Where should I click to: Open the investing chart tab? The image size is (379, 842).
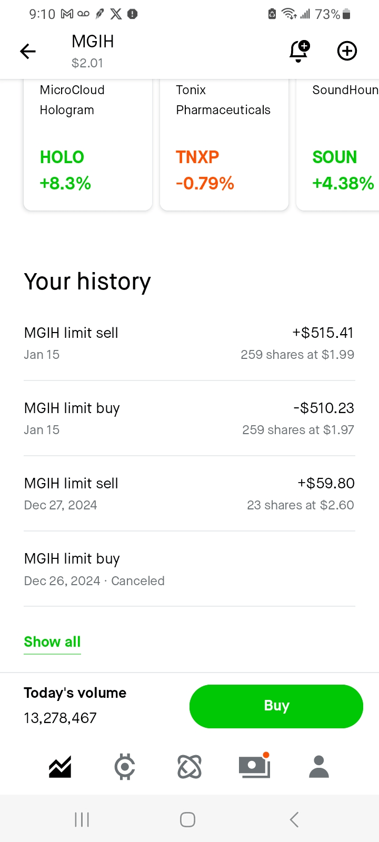[60, 767]
